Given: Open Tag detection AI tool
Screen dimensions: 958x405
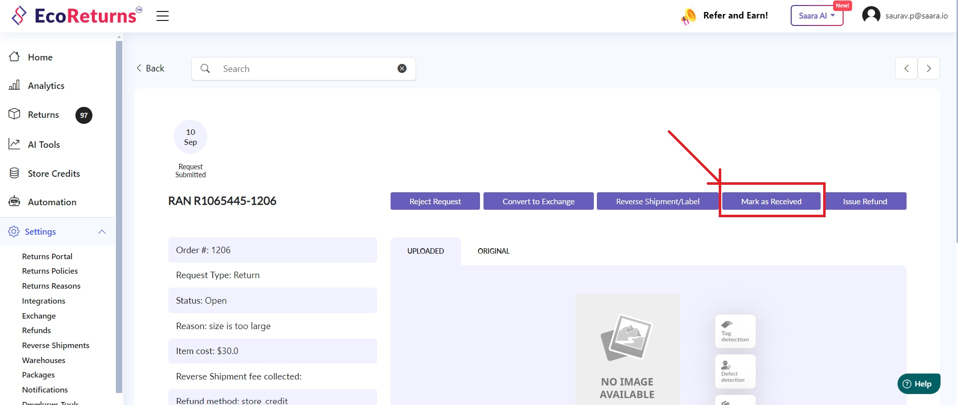Looking at the screenshot, I should [x=735, y=331].
